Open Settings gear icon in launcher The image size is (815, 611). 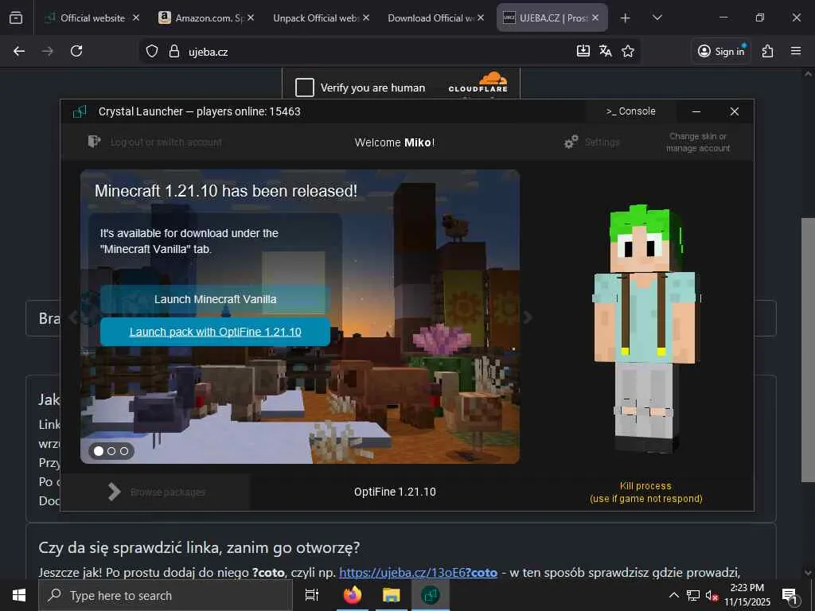571,142
